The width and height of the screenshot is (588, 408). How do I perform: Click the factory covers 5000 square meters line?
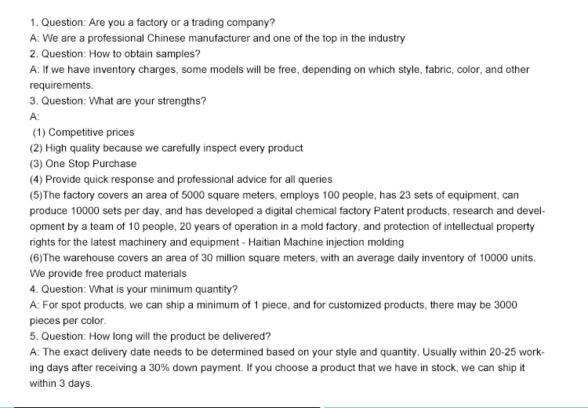click(x=274, y=195)
